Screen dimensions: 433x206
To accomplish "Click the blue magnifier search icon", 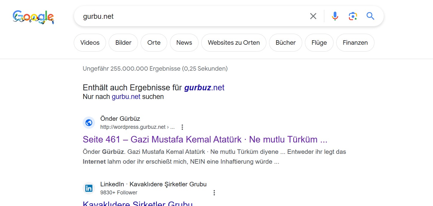I will tap(370, 16).
